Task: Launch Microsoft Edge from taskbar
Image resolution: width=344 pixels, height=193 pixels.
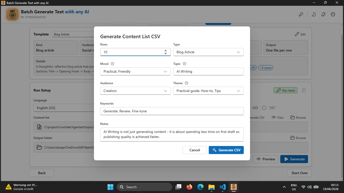Action: pos(200,187)
